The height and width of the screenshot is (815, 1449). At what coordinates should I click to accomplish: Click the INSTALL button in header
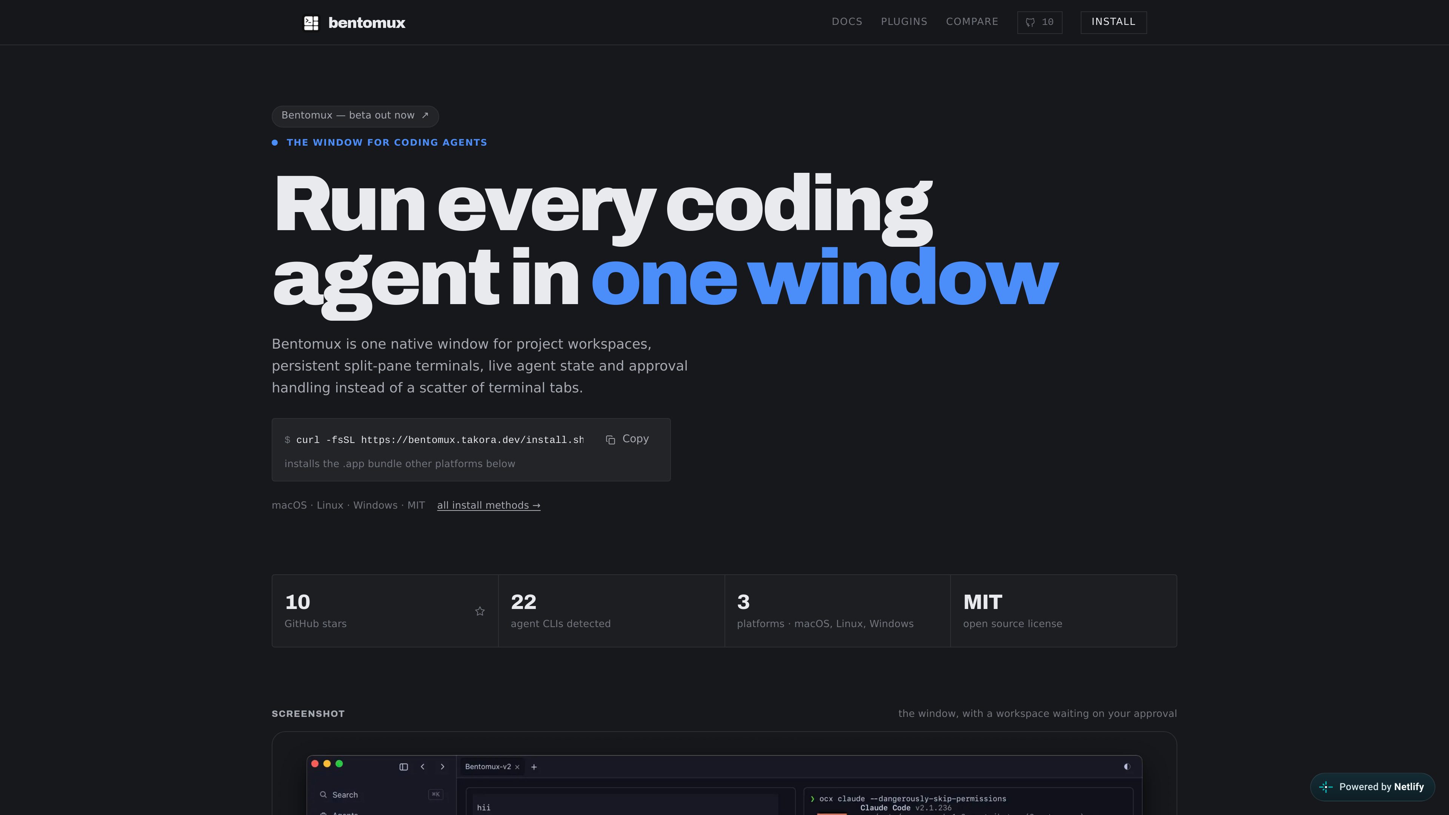[x=1113, y=23]
